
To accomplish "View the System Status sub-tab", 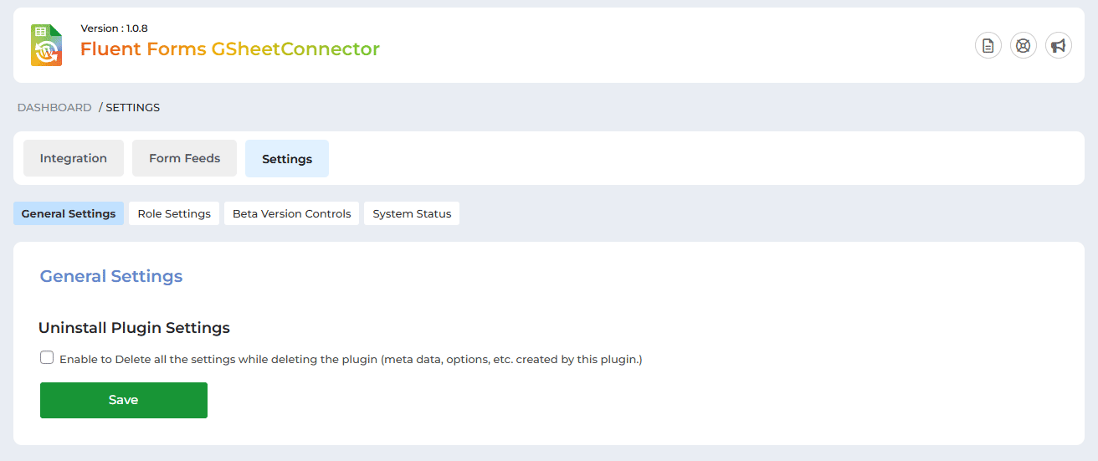I will click(412, 213).
